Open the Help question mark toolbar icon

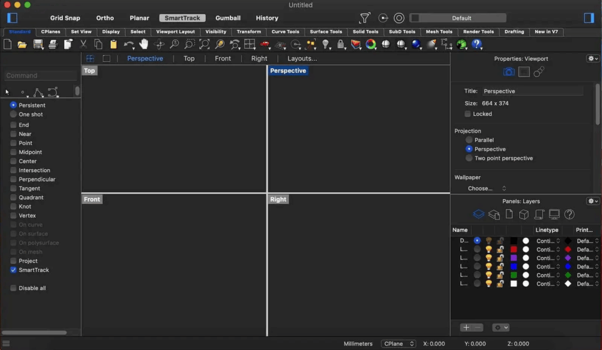point(476,44)
